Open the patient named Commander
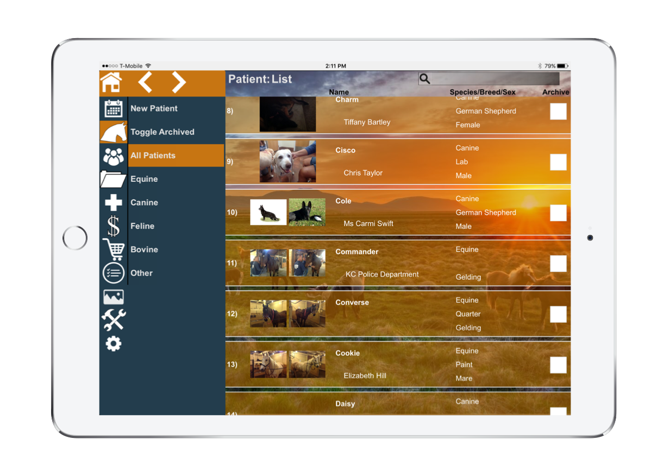The image size is (657, 476). [357, 252]
